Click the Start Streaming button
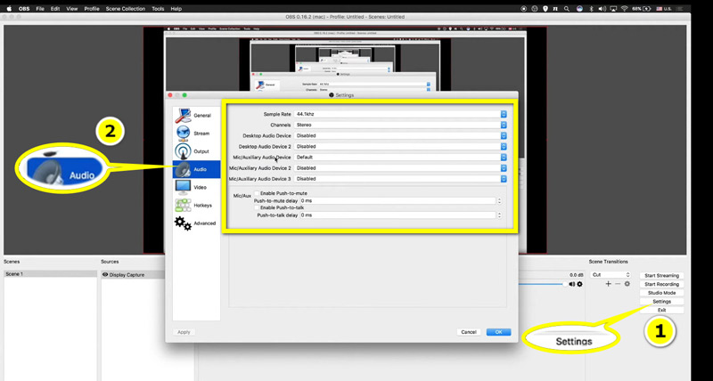The height and width of the screenshot is (381, 713). tap(661, 276)
